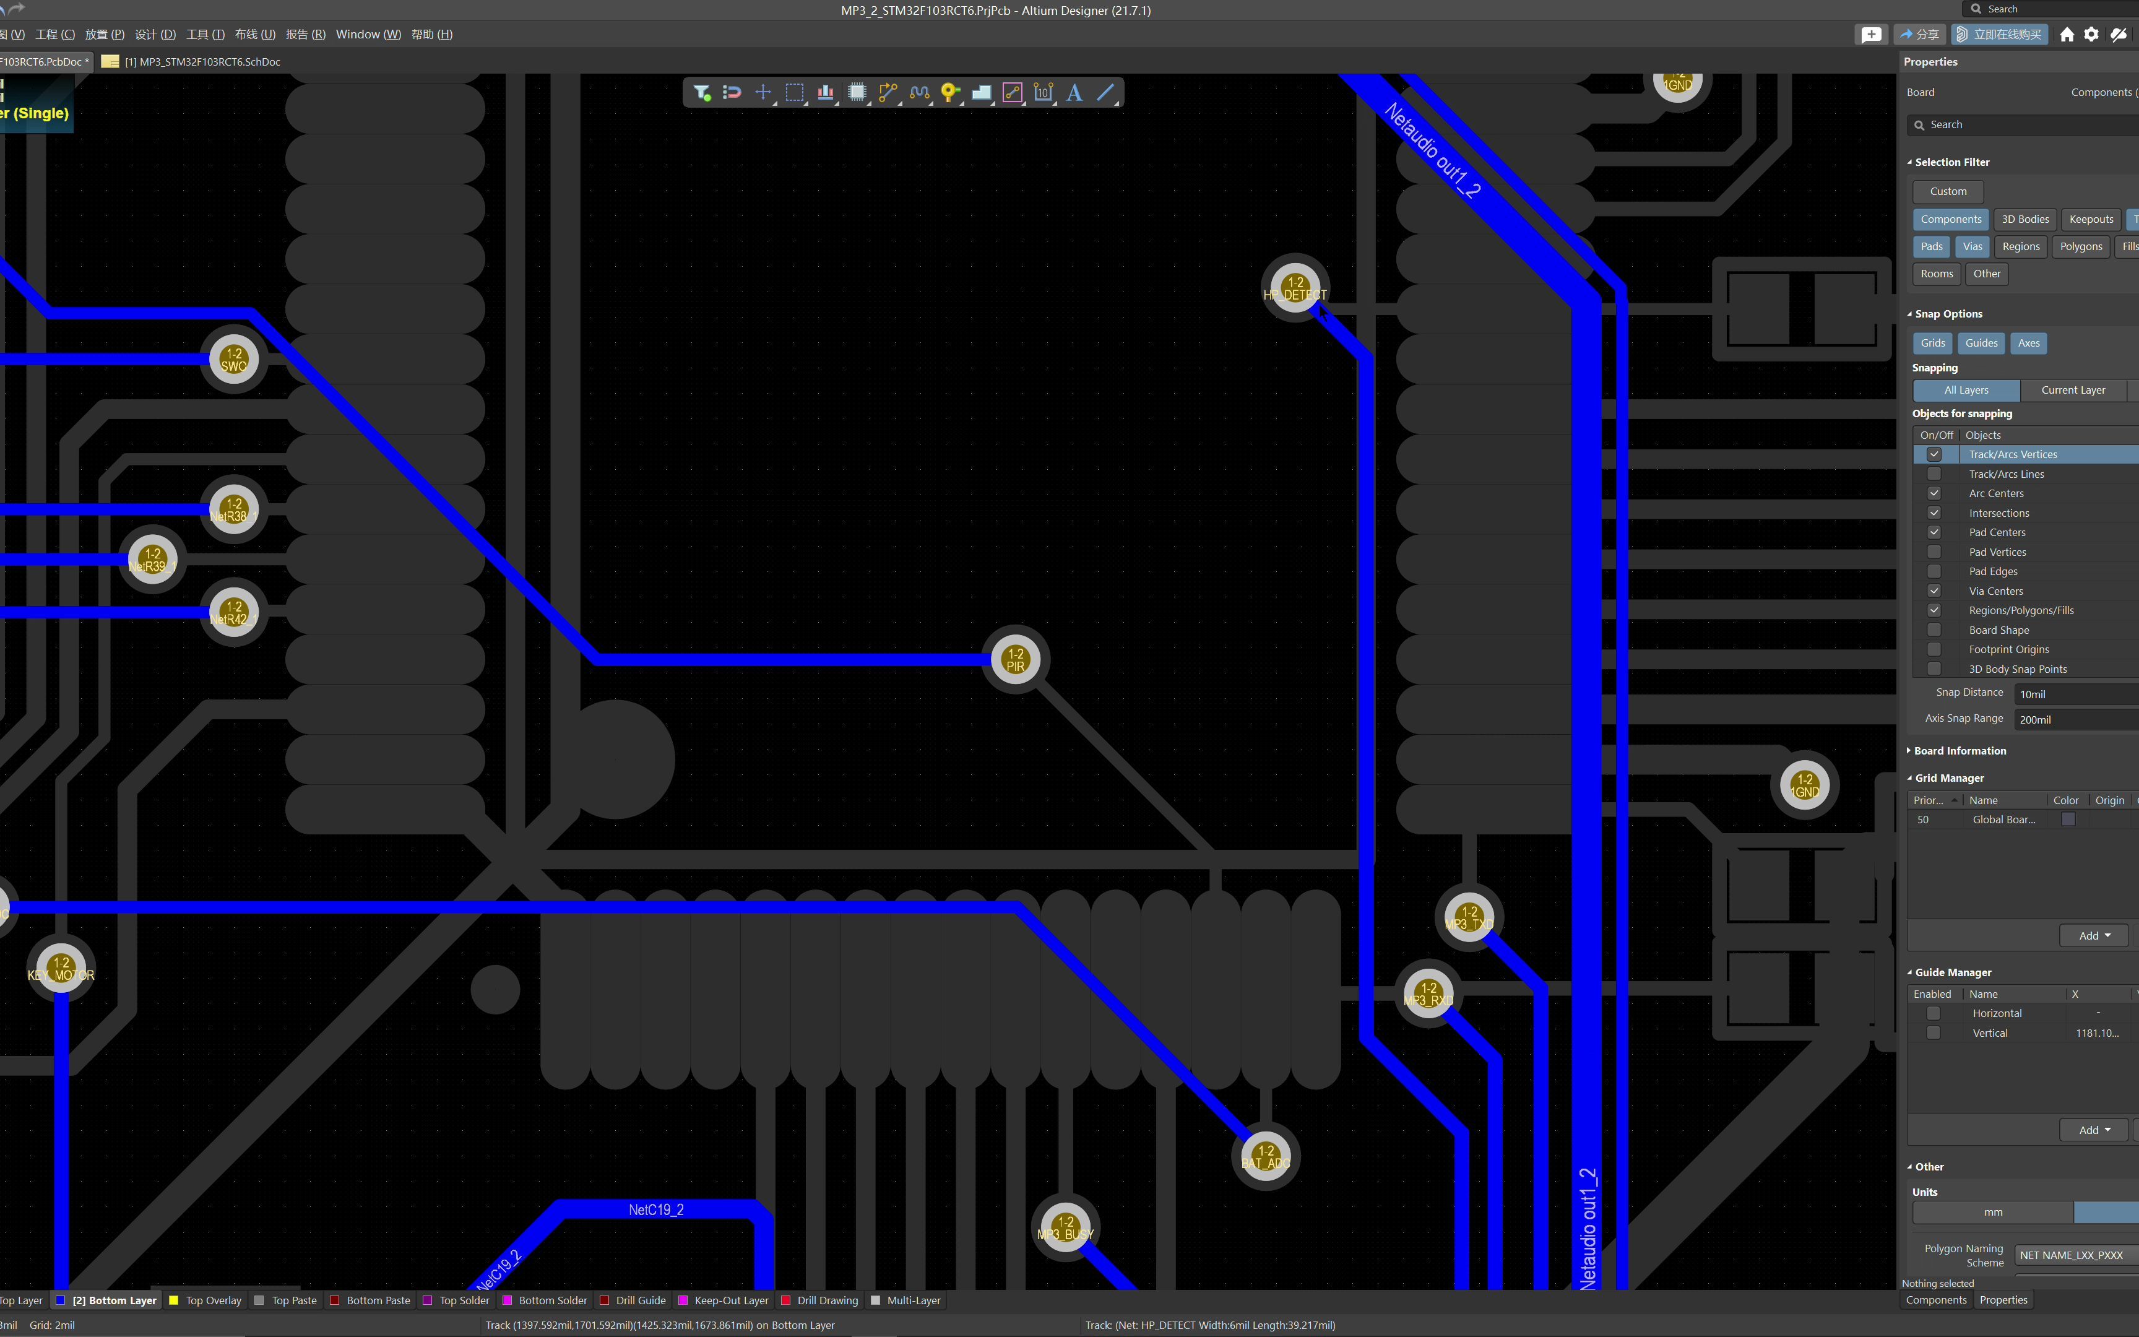
Task: Select the place string text tool
Action: point(1074,92)
